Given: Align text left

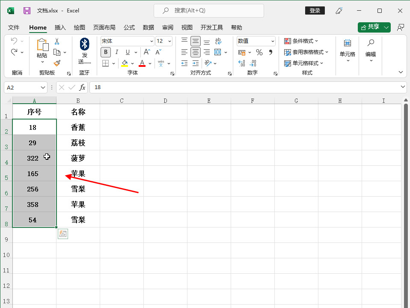Looking at the screenshot, I should pyautogui.click(x=184, y=52).
